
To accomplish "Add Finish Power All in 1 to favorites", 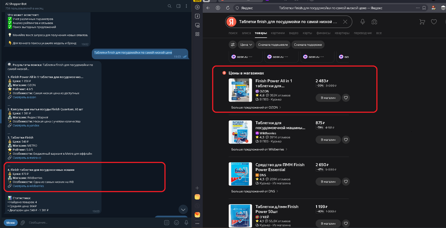I will click(346, 98).
